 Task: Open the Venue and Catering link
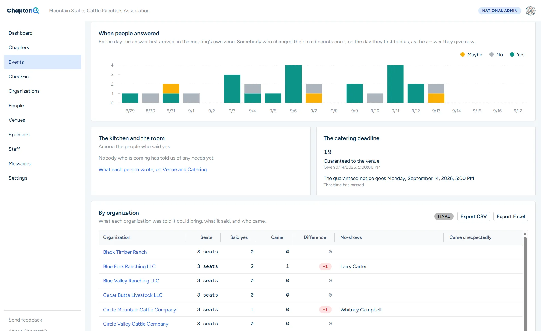pos(153,169)
